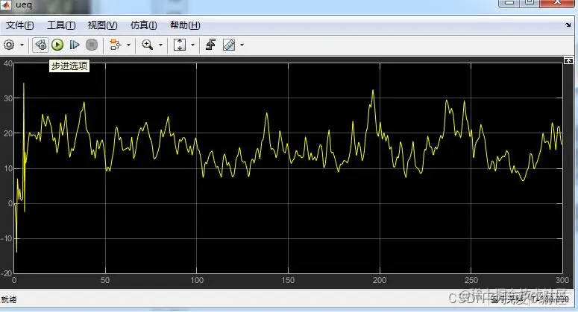
Task: Open the scope configuration properties gear
Action: tap(9, 45)
